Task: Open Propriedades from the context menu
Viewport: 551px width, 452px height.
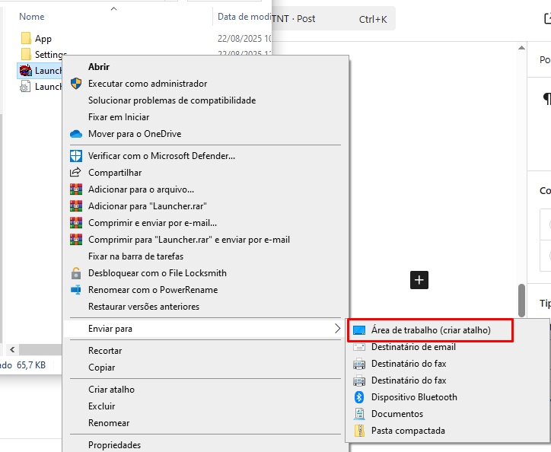Action: tap(114, 445)
